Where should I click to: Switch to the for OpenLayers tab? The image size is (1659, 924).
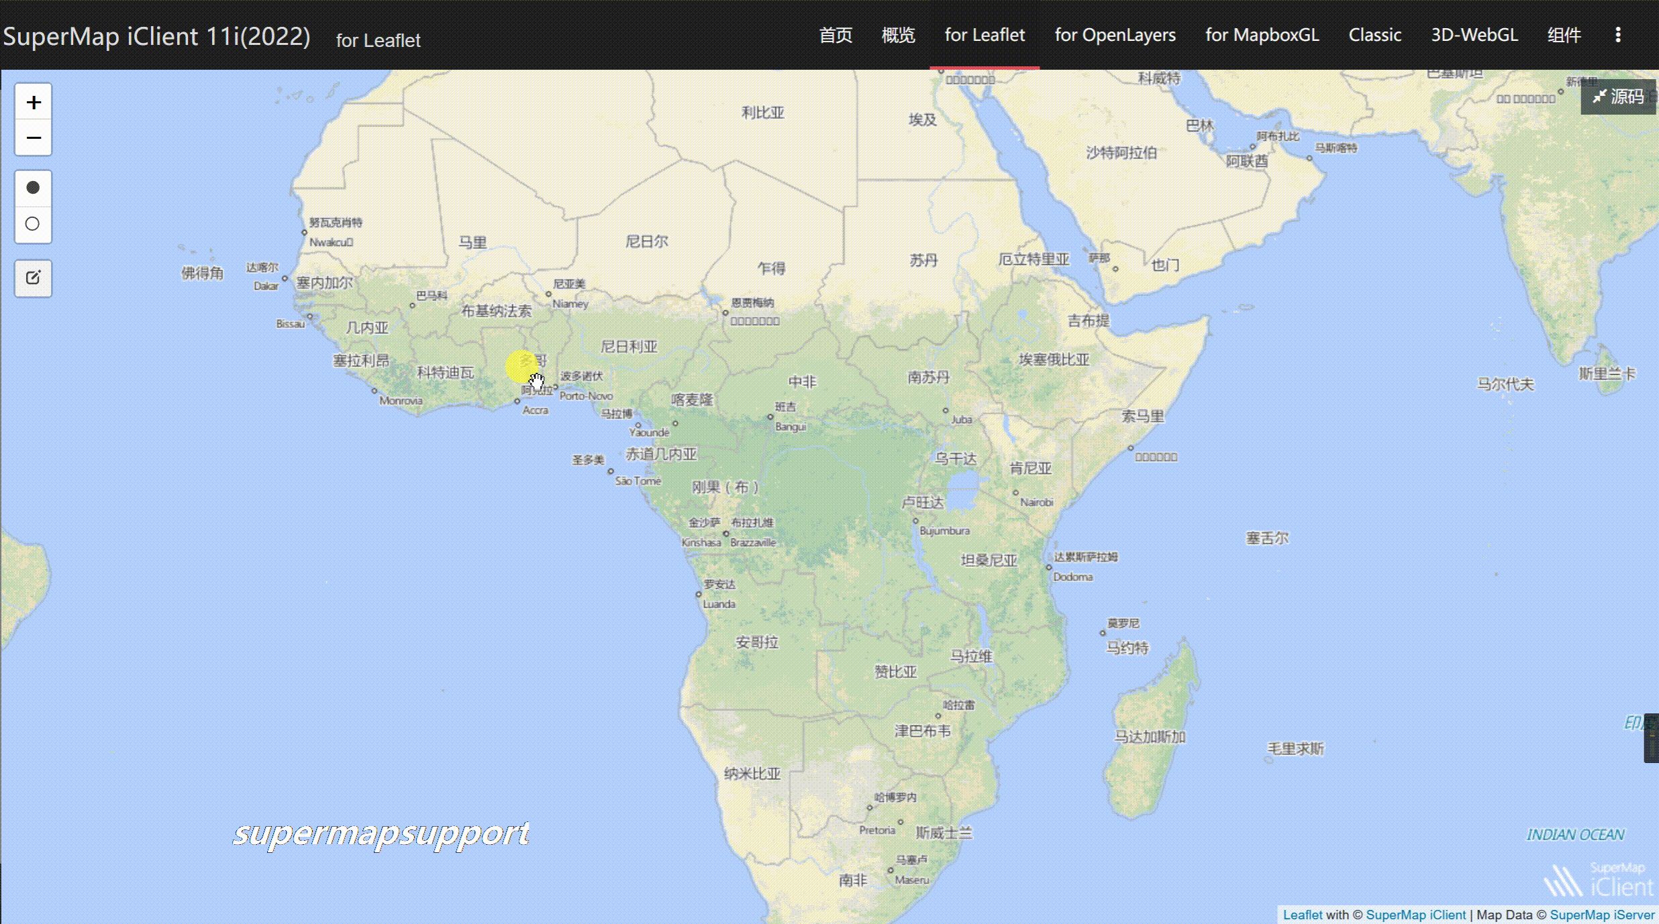1115,35
